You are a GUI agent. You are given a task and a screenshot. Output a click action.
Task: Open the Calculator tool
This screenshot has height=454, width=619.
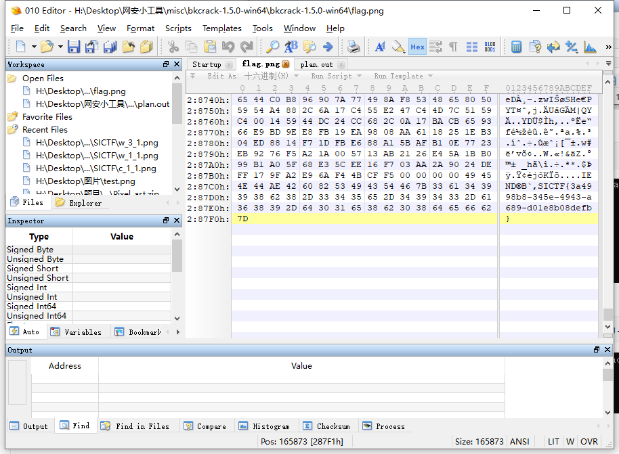pyautogui.click(x=517, y=47)
